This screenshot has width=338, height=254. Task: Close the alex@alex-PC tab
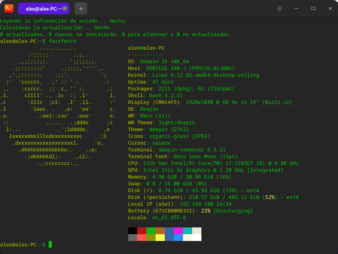point(65,8)
